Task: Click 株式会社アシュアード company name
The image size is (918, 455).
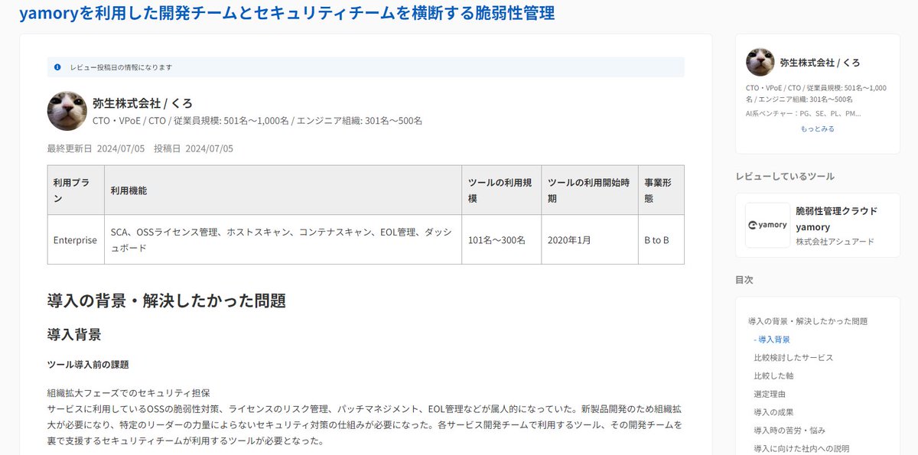Action: click(x=835, y=242)
